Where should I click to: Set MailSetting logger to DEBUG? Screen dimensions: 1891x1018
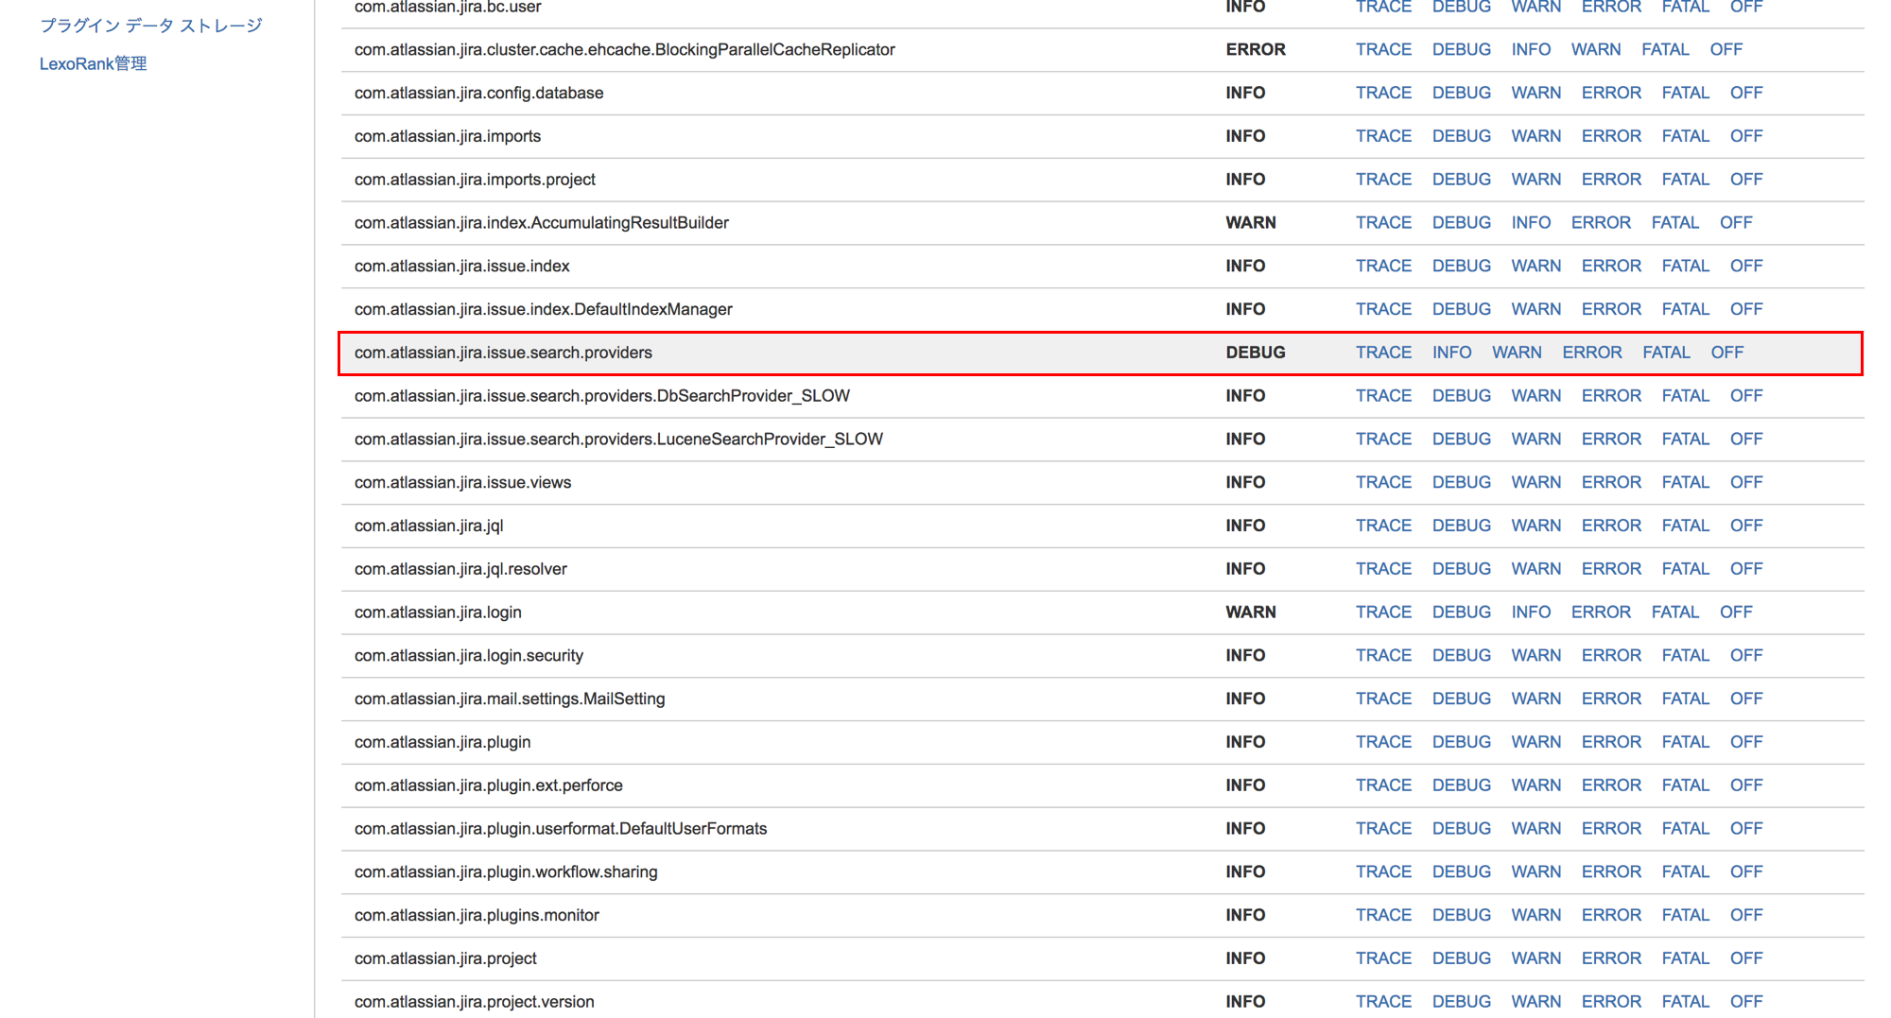point(1461,699)
